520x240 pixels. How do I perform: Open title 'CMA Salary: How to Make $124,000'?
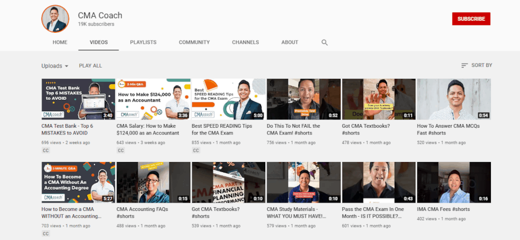[148, 130]
